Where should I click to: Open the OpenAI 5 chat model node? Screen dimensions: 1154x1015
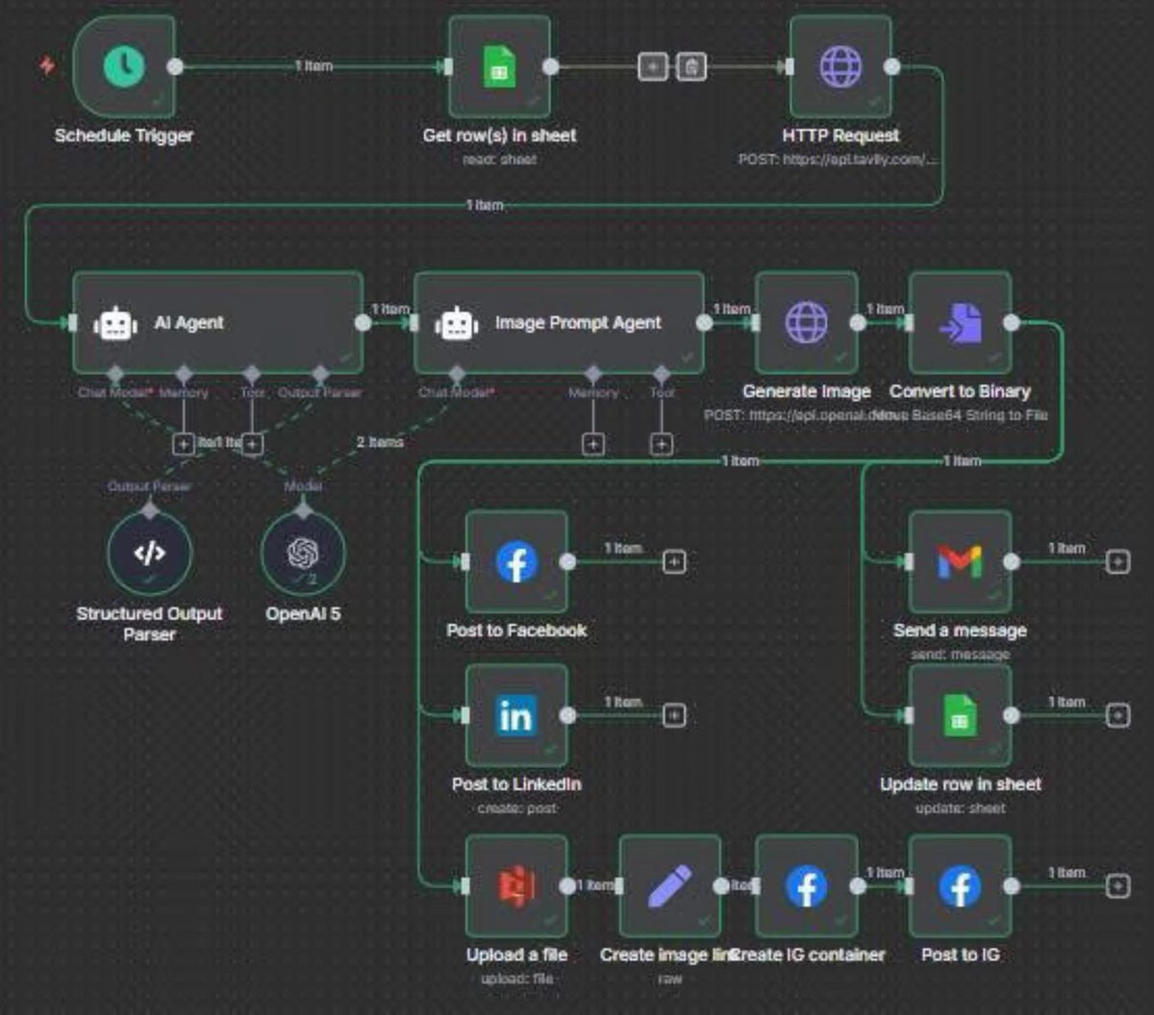tap(304, 553)
